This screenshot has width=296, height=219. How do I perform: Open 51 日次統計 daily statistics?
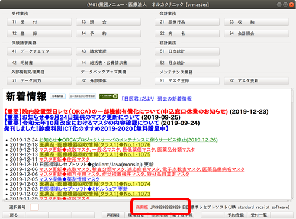tap(187, 51)
